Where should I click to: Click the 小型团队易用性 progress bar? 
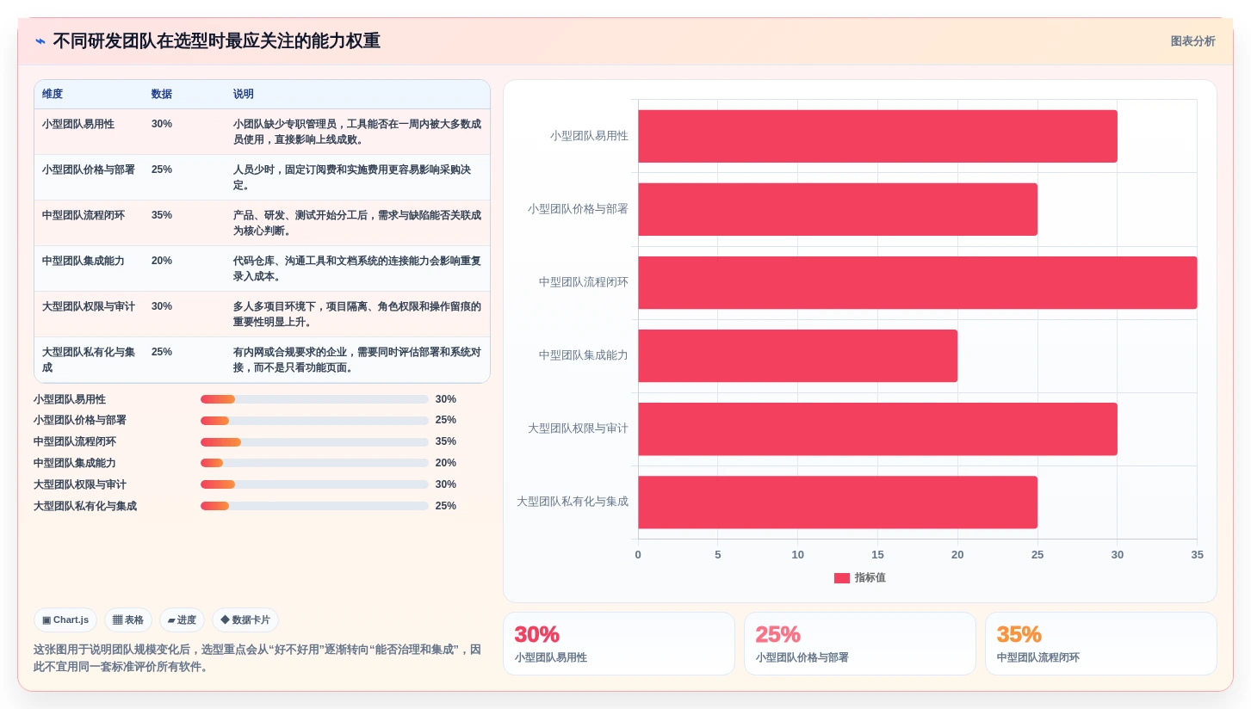[x=314, y=399]
